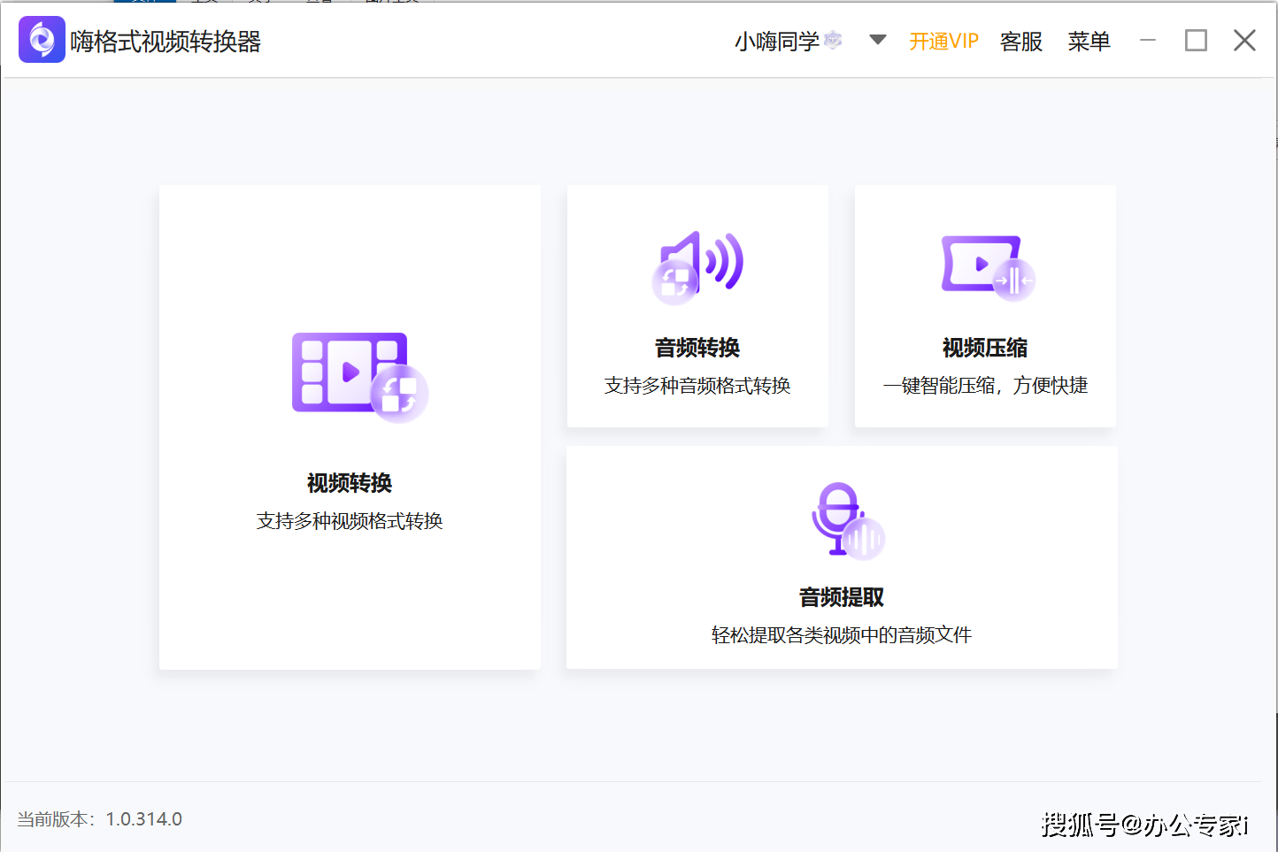1278x852 pixels.
Task: Open the 视频压缩 feature card
Action: (x=984, y=305)
